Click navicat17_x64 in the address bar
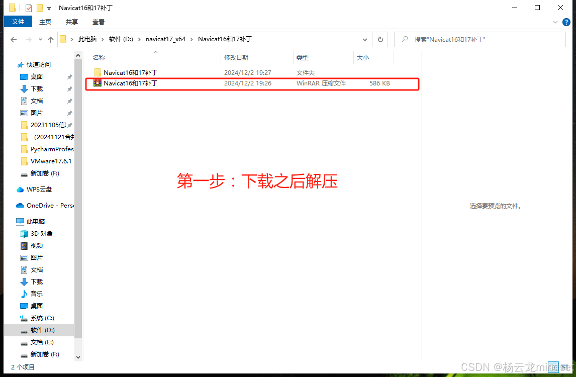Screen dimensions: 576x377 (x=166, y=39)
